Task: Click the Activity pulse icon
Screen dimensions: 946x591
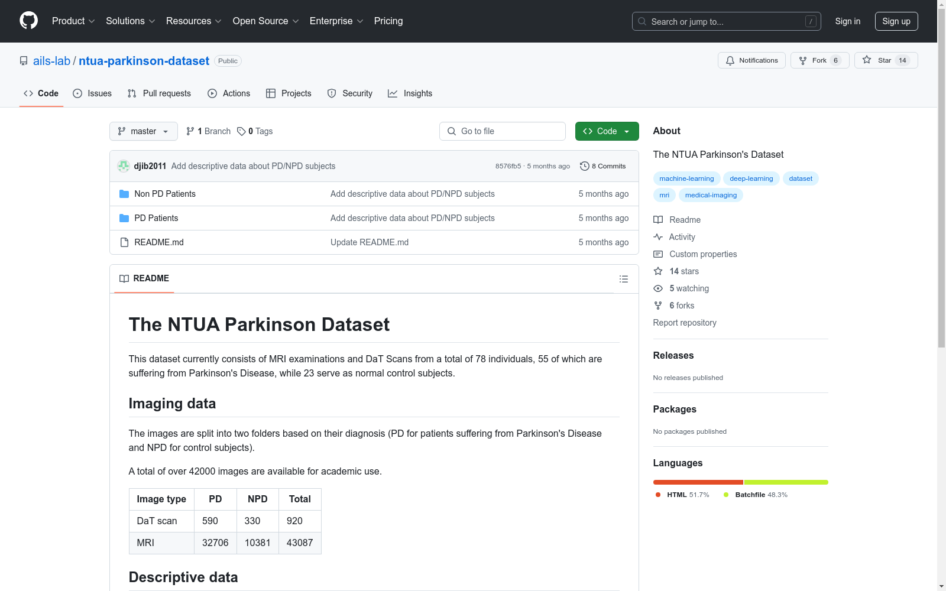Action: (658, 237)
